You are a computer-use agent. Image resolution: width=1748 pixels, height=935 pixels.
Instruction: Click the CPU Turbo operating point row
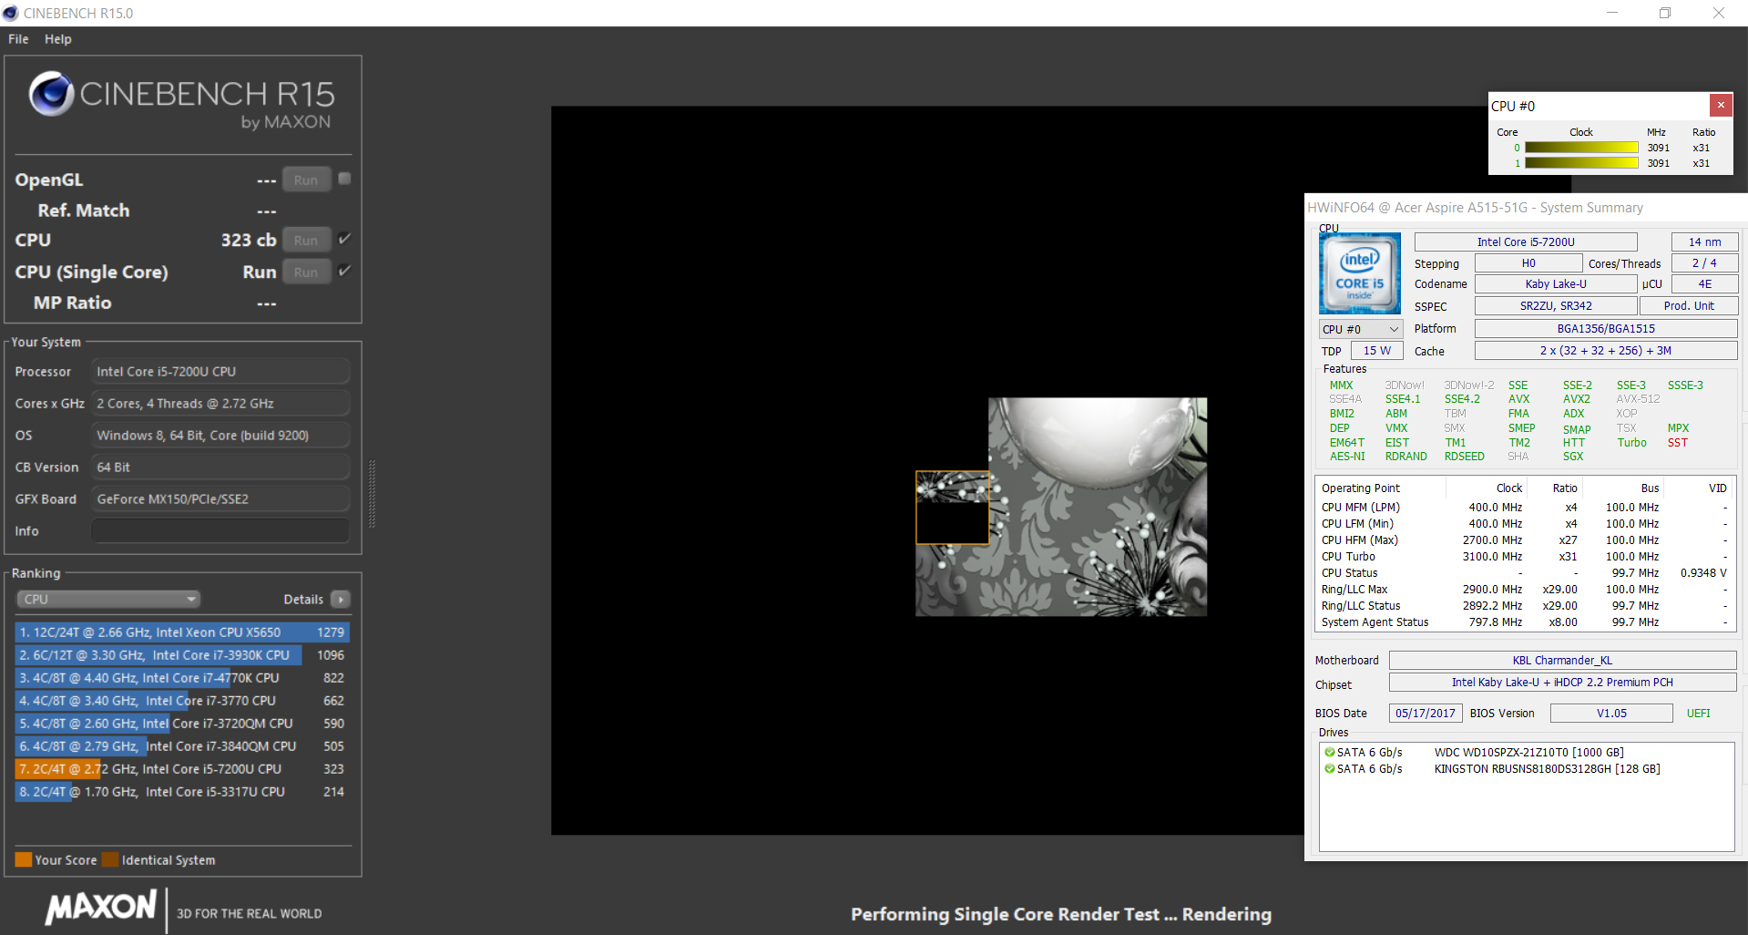pos(1524,556)
